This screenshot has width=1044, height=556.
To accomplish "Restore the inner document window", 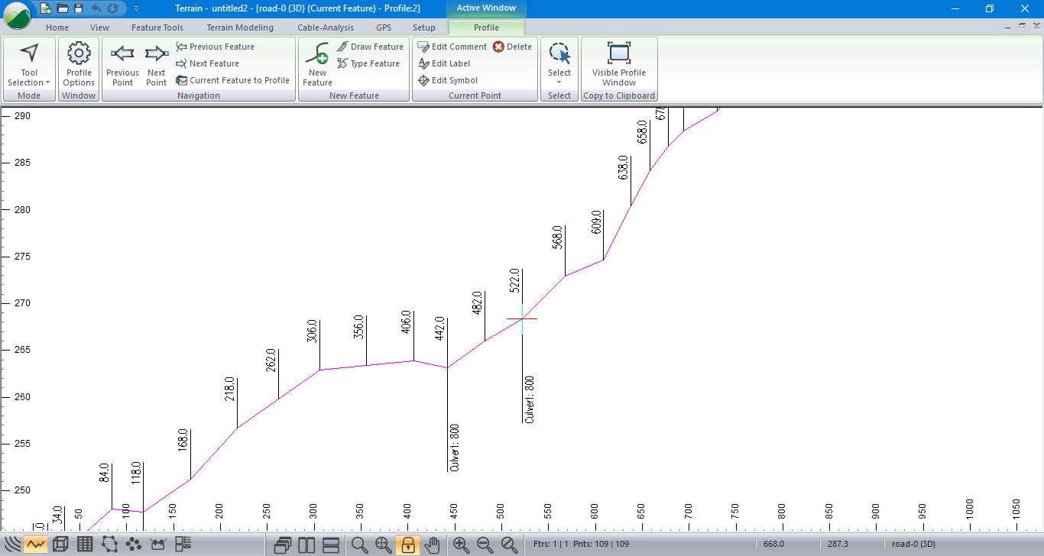I will pyautogui.click(x=1023, y=26).
